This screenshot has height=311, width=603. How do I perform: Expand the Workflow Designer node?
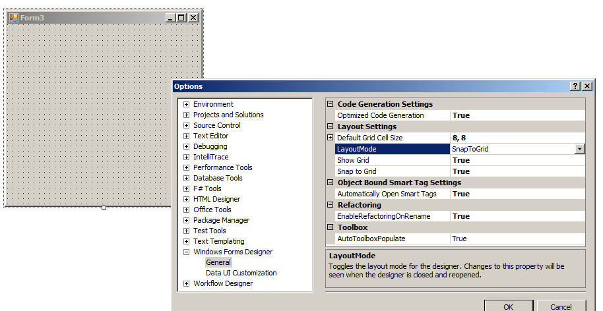187,284
